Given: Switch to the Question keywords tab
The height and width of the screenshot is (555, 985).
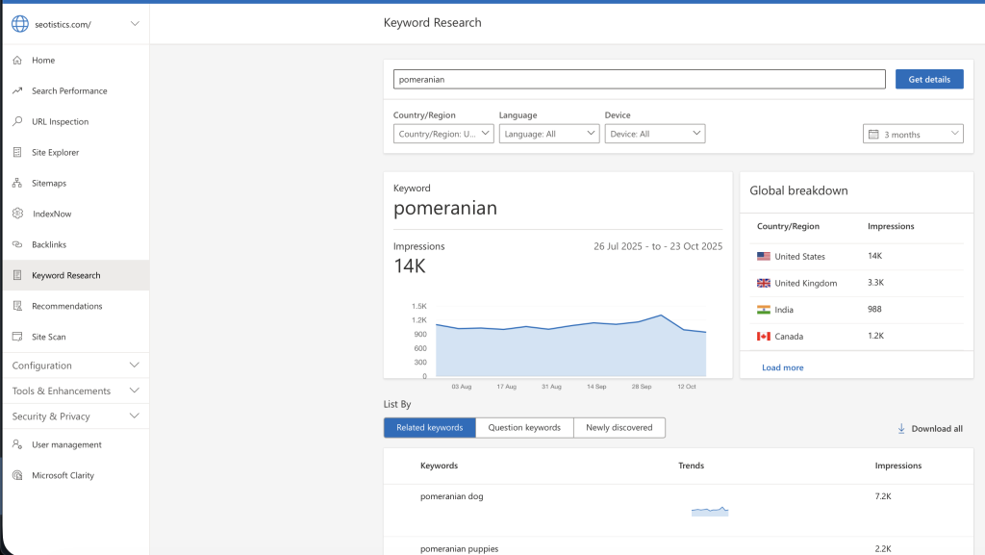Looking at the screenshot, I should coord(524,427).
